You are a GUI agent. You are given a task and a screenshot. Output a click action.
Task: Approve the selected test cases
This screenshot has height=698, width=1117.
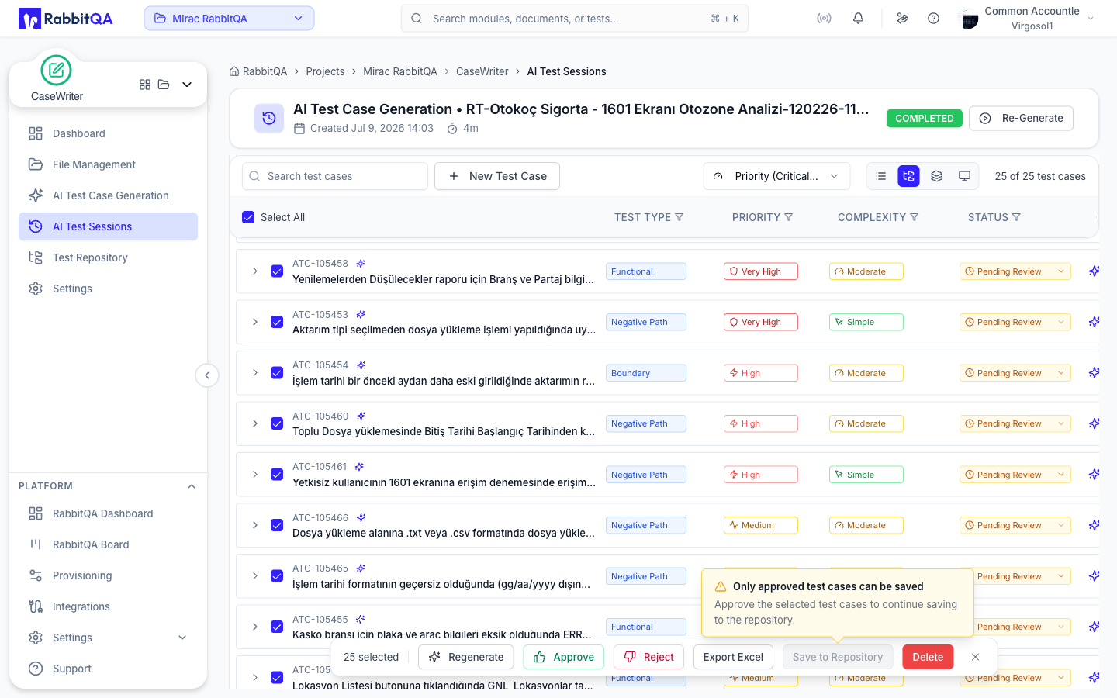pos(564,657)
